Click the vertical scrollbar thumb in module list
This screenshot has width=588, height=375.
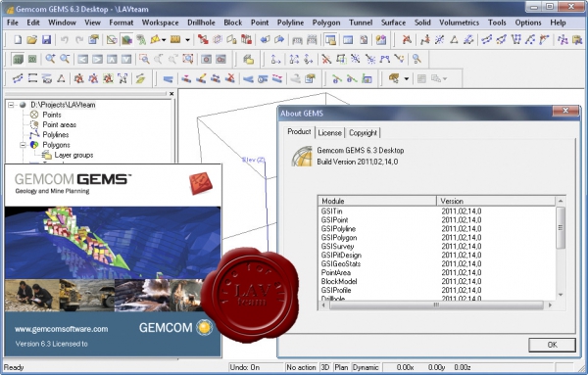coord(561,227)
